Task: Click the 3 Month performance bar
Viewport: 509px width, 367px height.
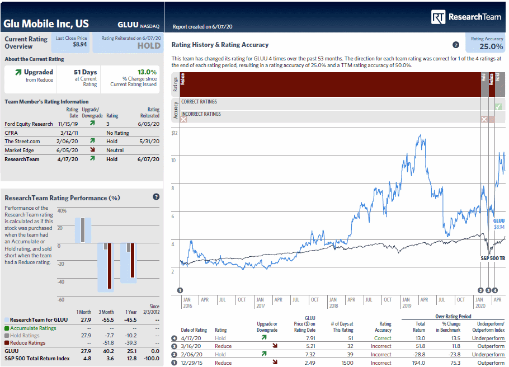Action: coord(106,267)
